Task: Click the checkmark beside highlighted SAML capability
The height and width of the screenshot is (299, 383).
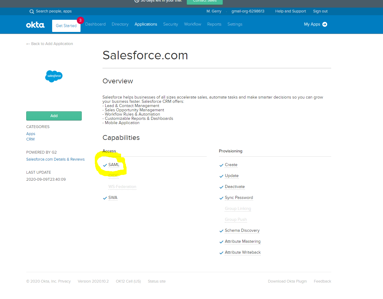Action: click(105, 165)
